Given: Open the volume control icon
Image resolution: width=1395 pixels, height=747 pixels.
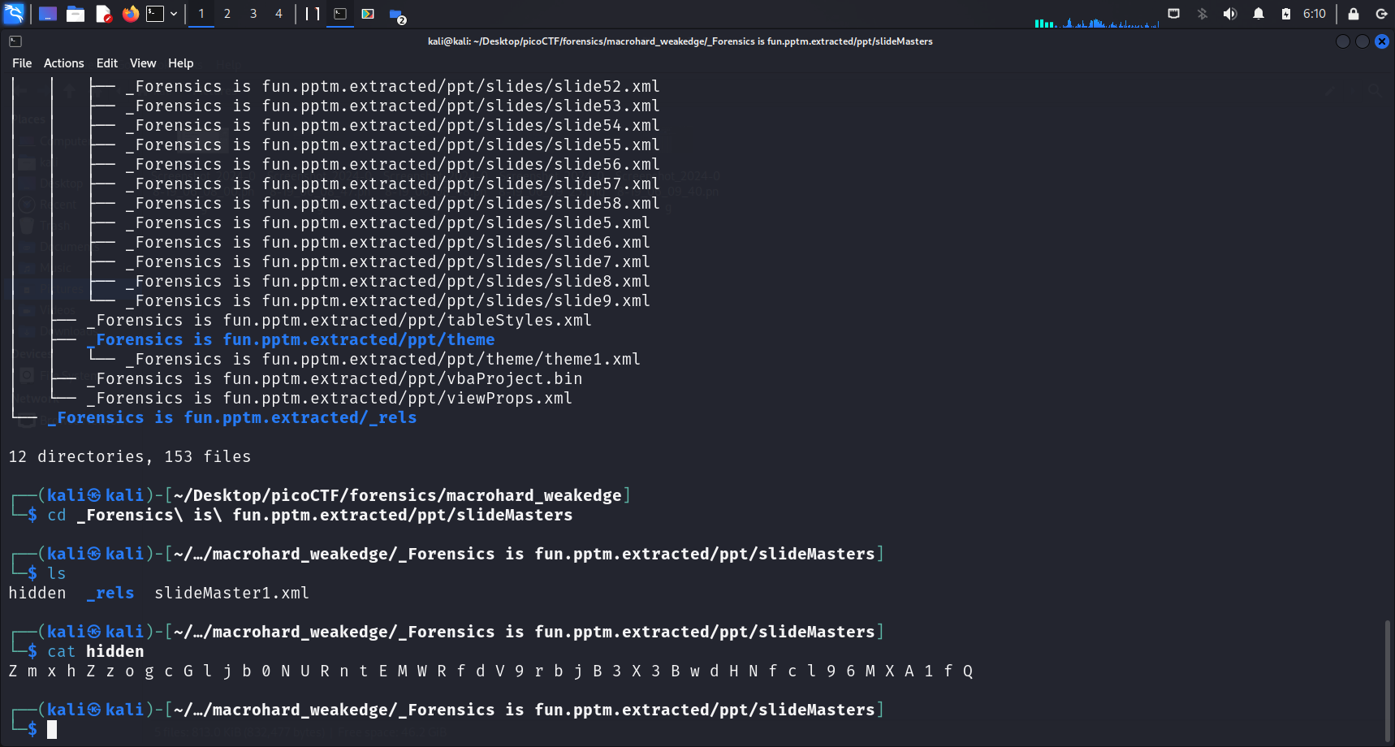Looking at the screenshot, I should (1230, 14).
